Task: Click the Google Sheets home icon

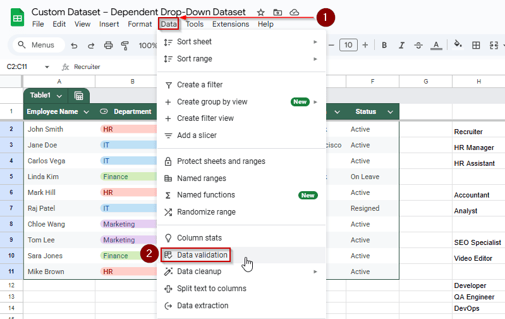Action: click(18, 18)
